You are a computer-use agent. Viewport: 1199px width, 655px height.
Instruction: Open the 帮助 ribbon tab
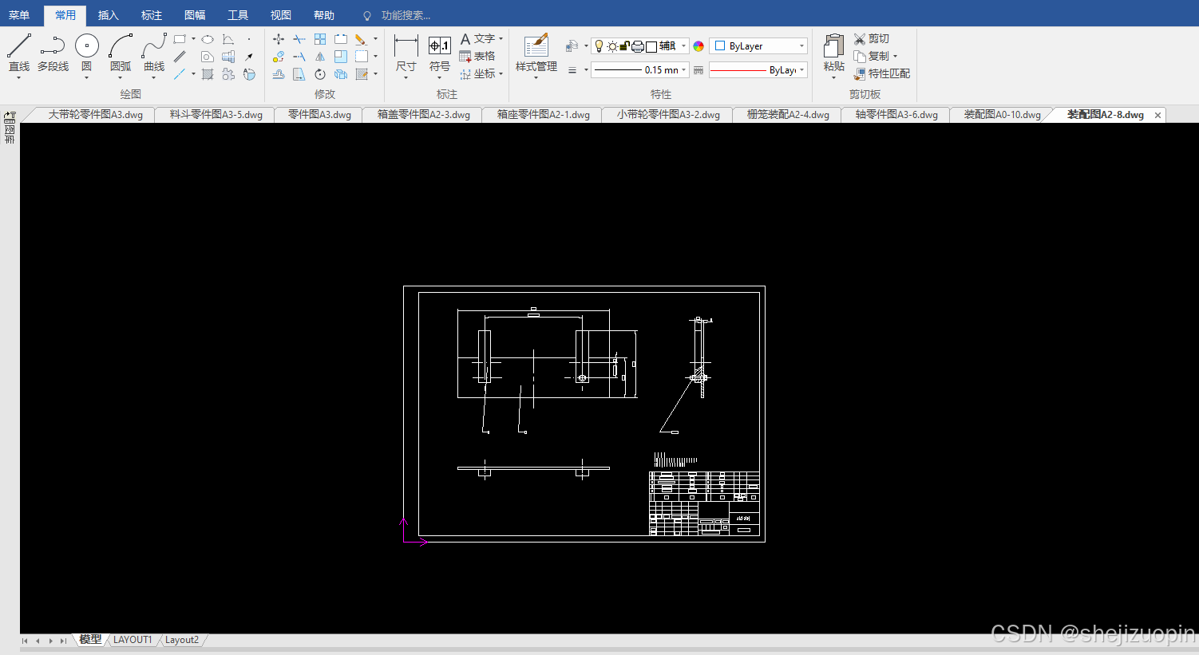tap(323, 15)
